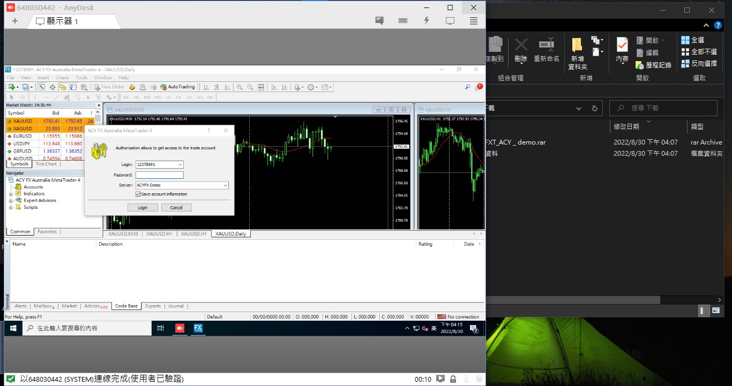Image resolution: width=732 pixels, height=386 pixels.
Task: Click Invert selection (反向選擇) option
Action: pos(699,64)
